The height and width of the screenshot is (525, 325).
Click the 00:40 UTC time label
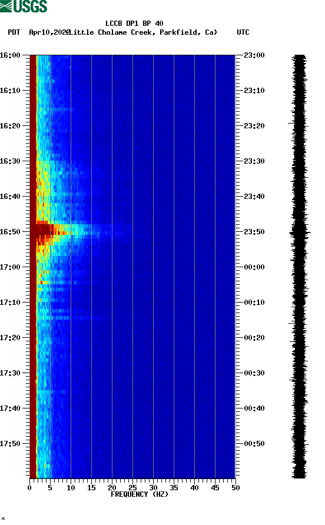click(x=254, y=408)
